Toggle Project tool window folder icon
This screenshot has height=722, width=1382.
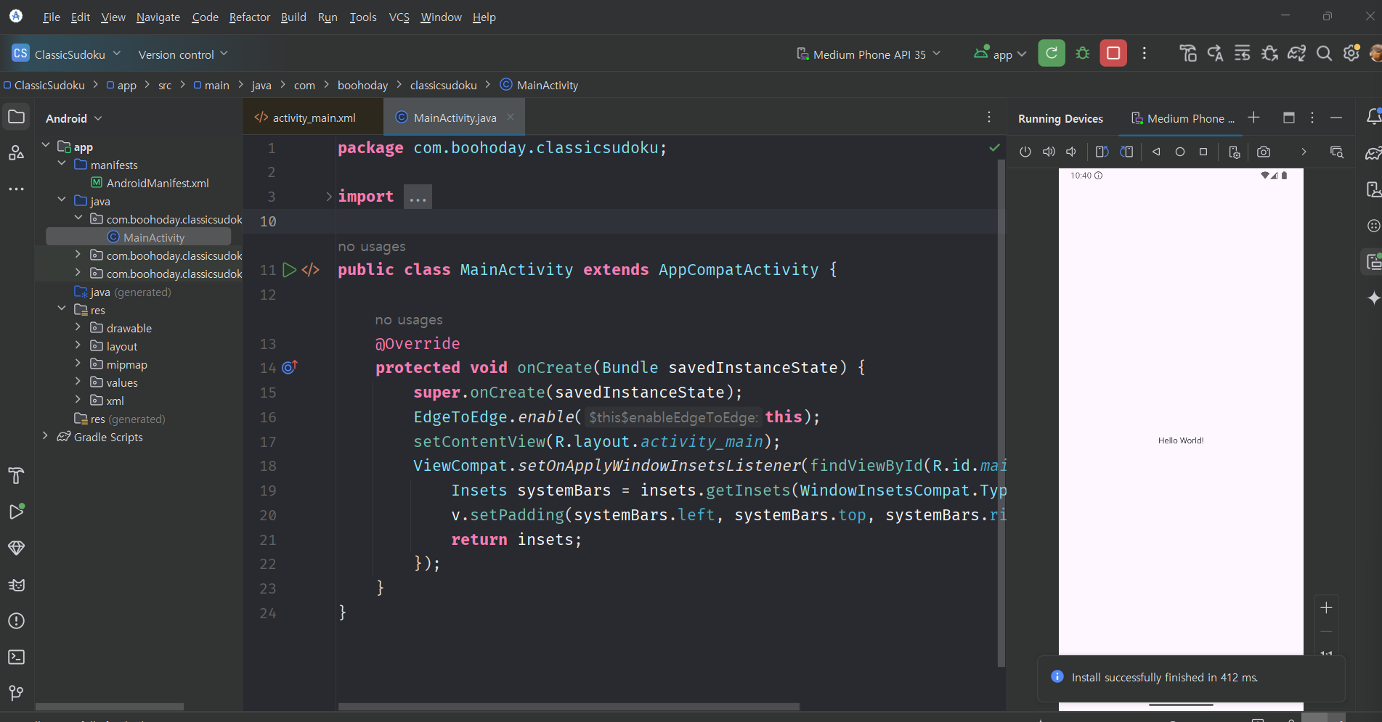[16, 117]
